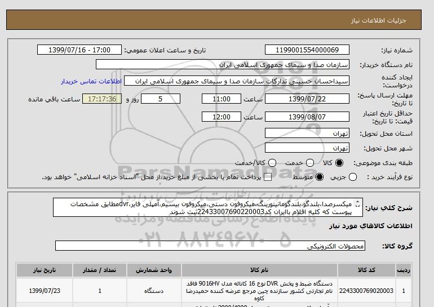The width and height of the screenshot is (434, 307).
Task: Click the دستگاه unit cell in row 1
Action: click(x=154, y=291)
